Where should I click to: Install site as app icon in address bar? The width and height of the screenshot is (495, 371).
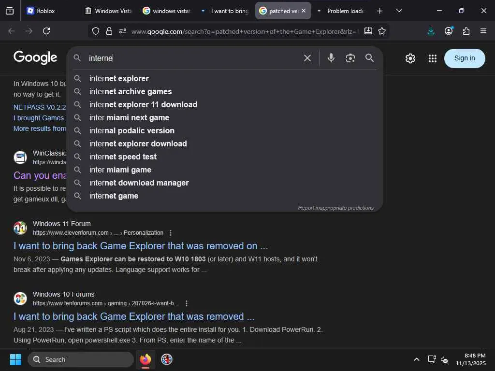[x=368, y=31]
